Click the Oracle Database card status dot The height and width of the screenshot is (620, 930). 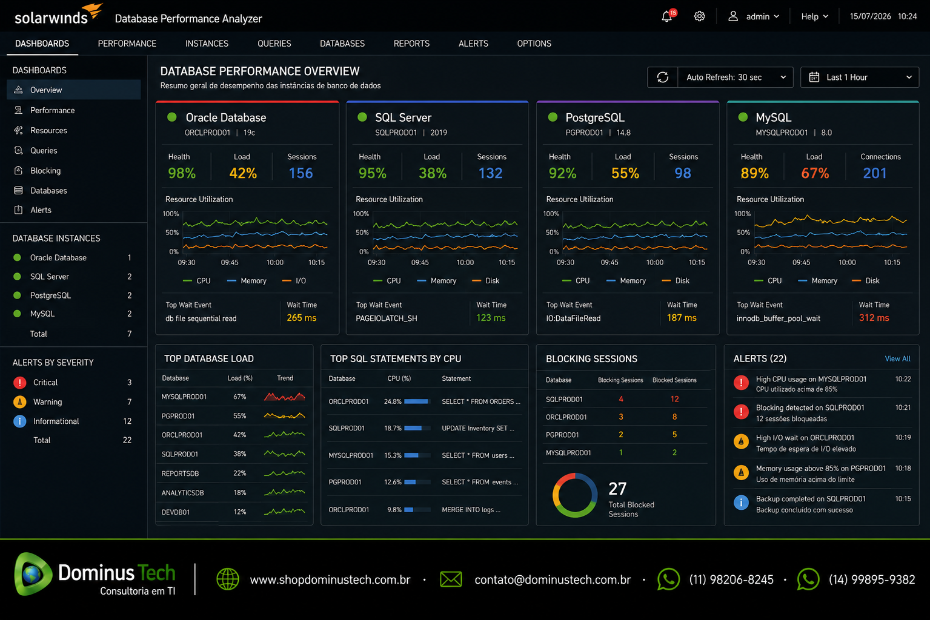(x=172, y=117)
